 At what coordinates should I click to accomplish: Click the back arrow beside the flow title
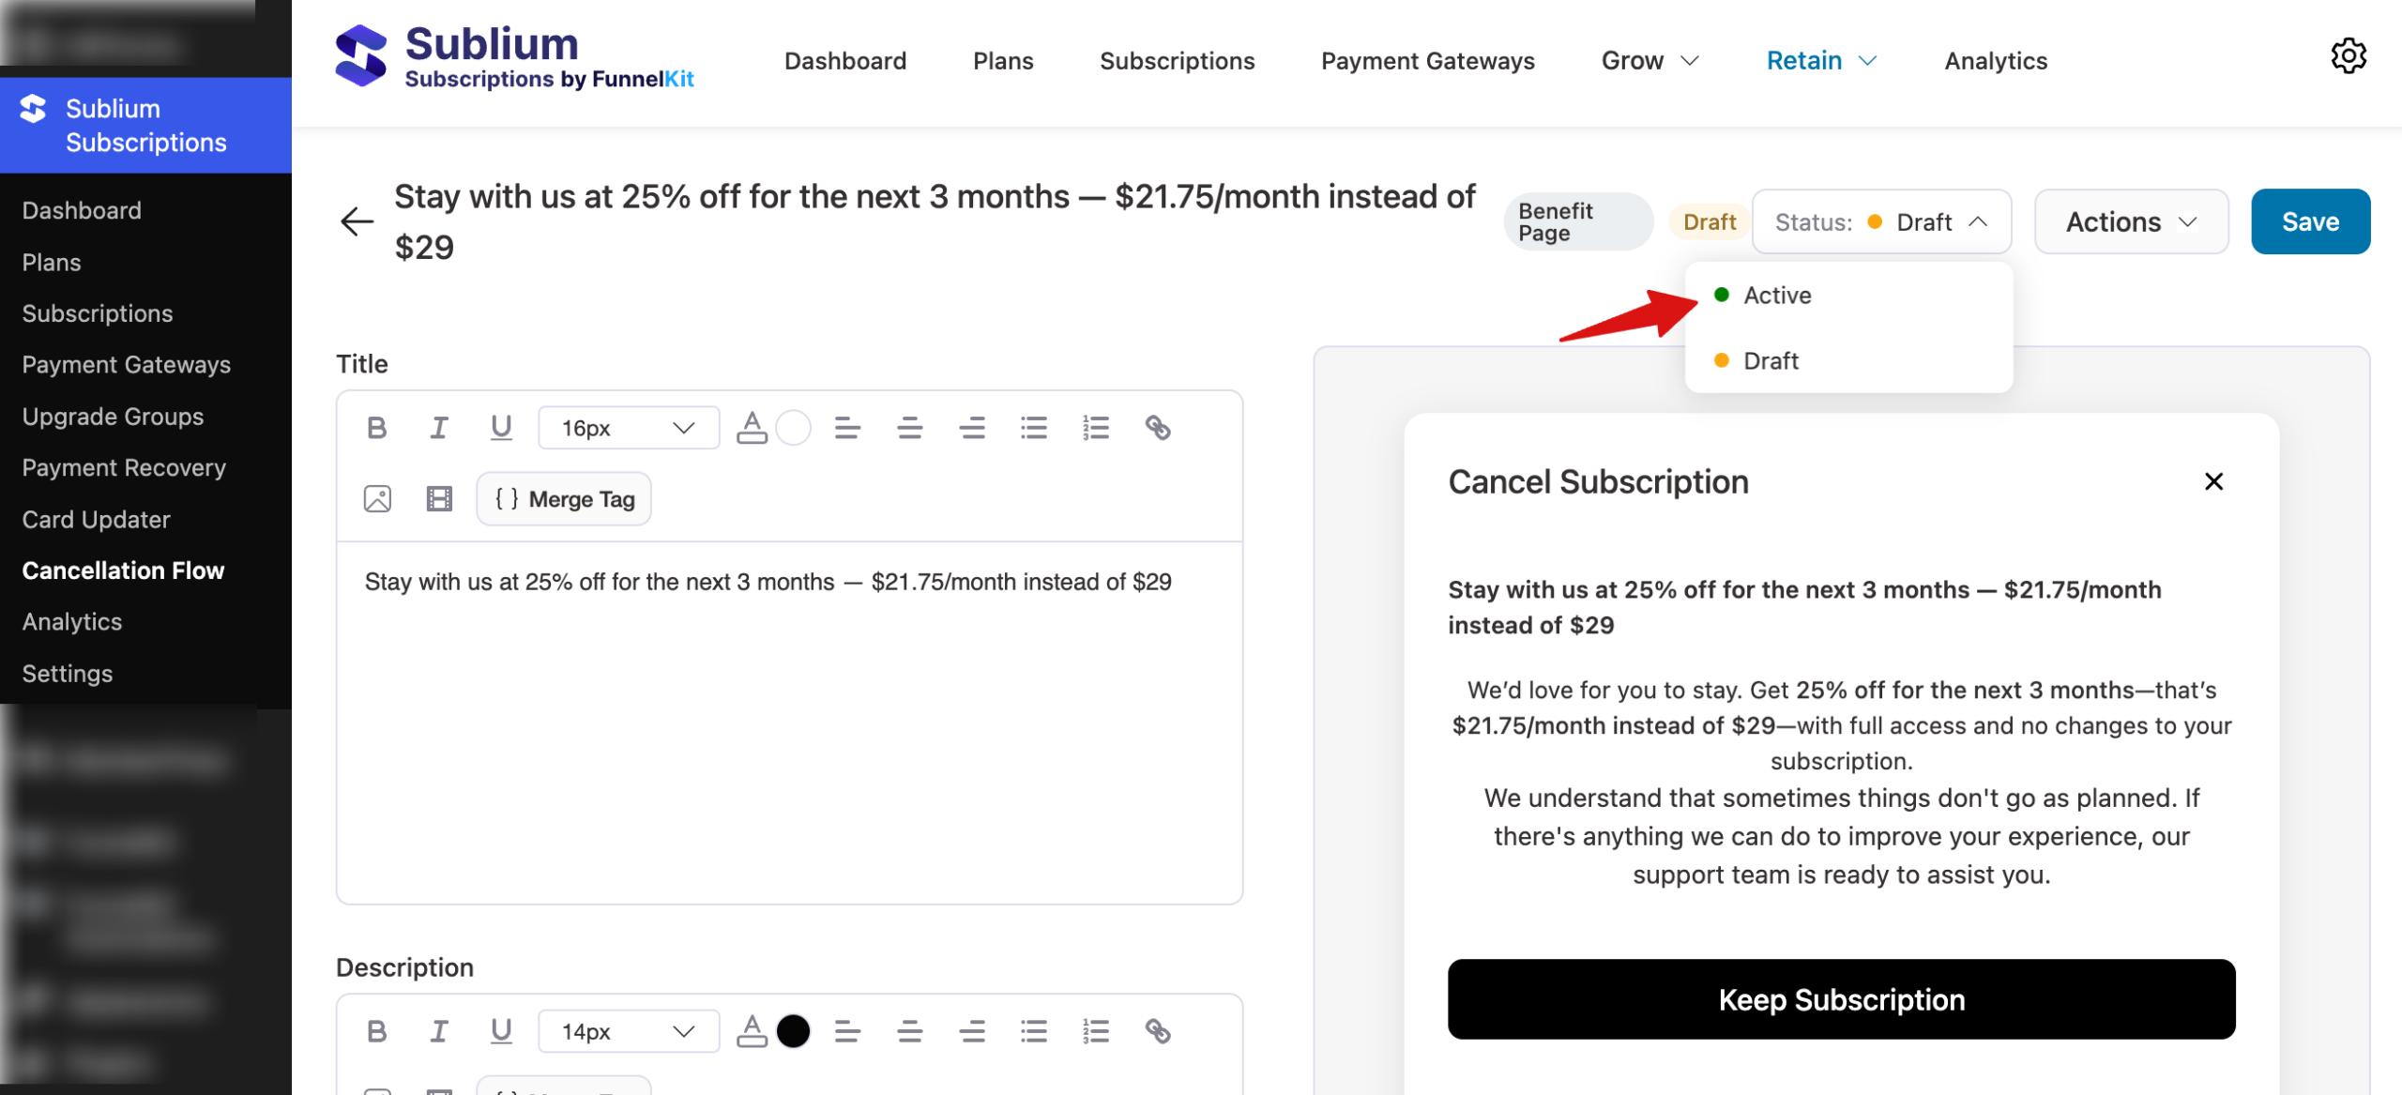point(356,221)
